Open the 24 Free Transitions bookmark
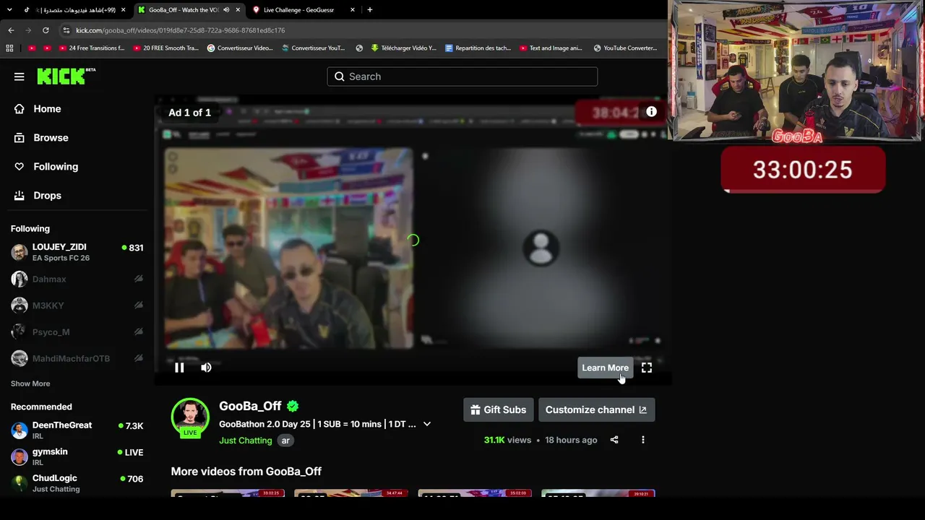925x520 pixels. 91,48
